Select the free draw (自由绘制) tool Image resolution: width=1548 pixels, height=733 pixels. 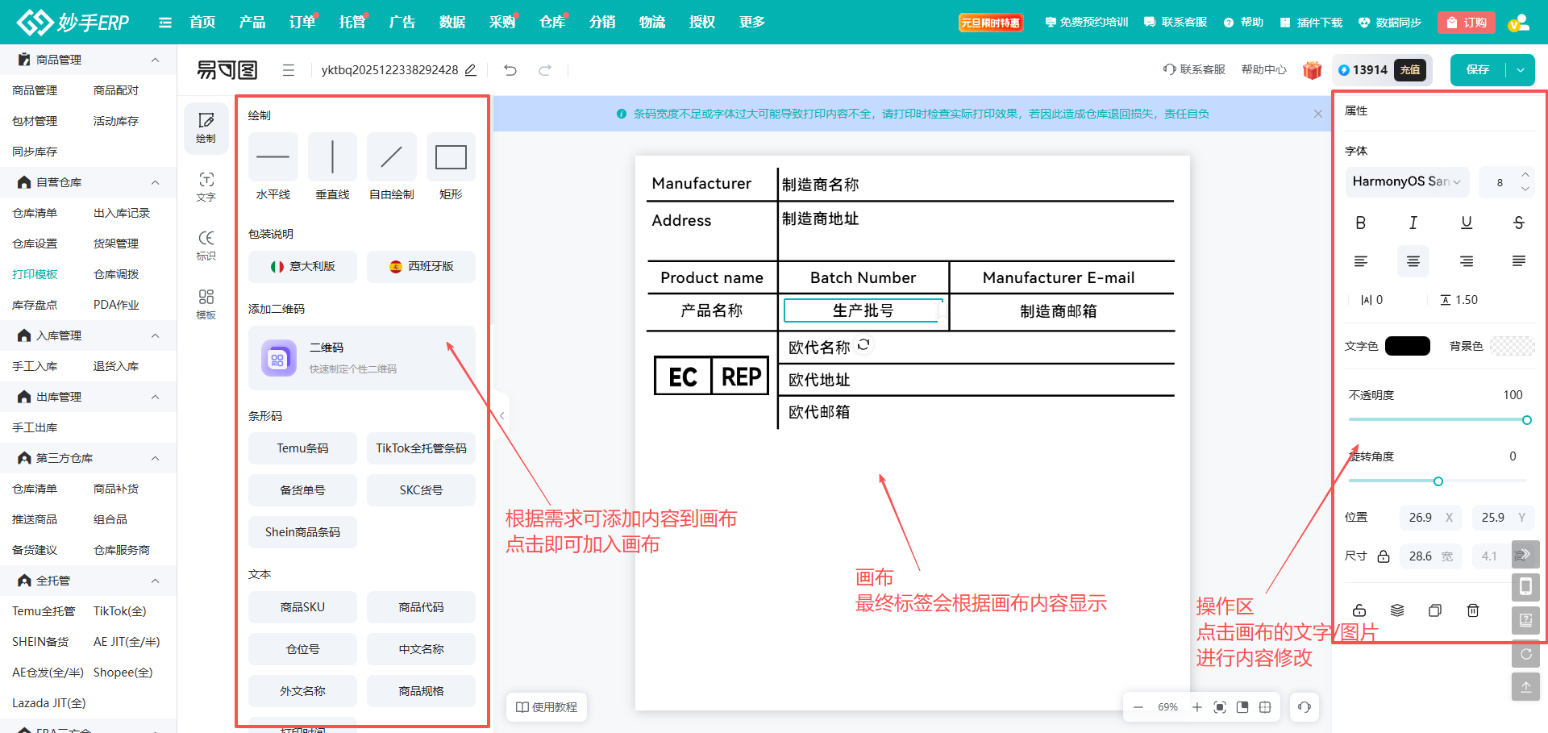coord(392,156)
